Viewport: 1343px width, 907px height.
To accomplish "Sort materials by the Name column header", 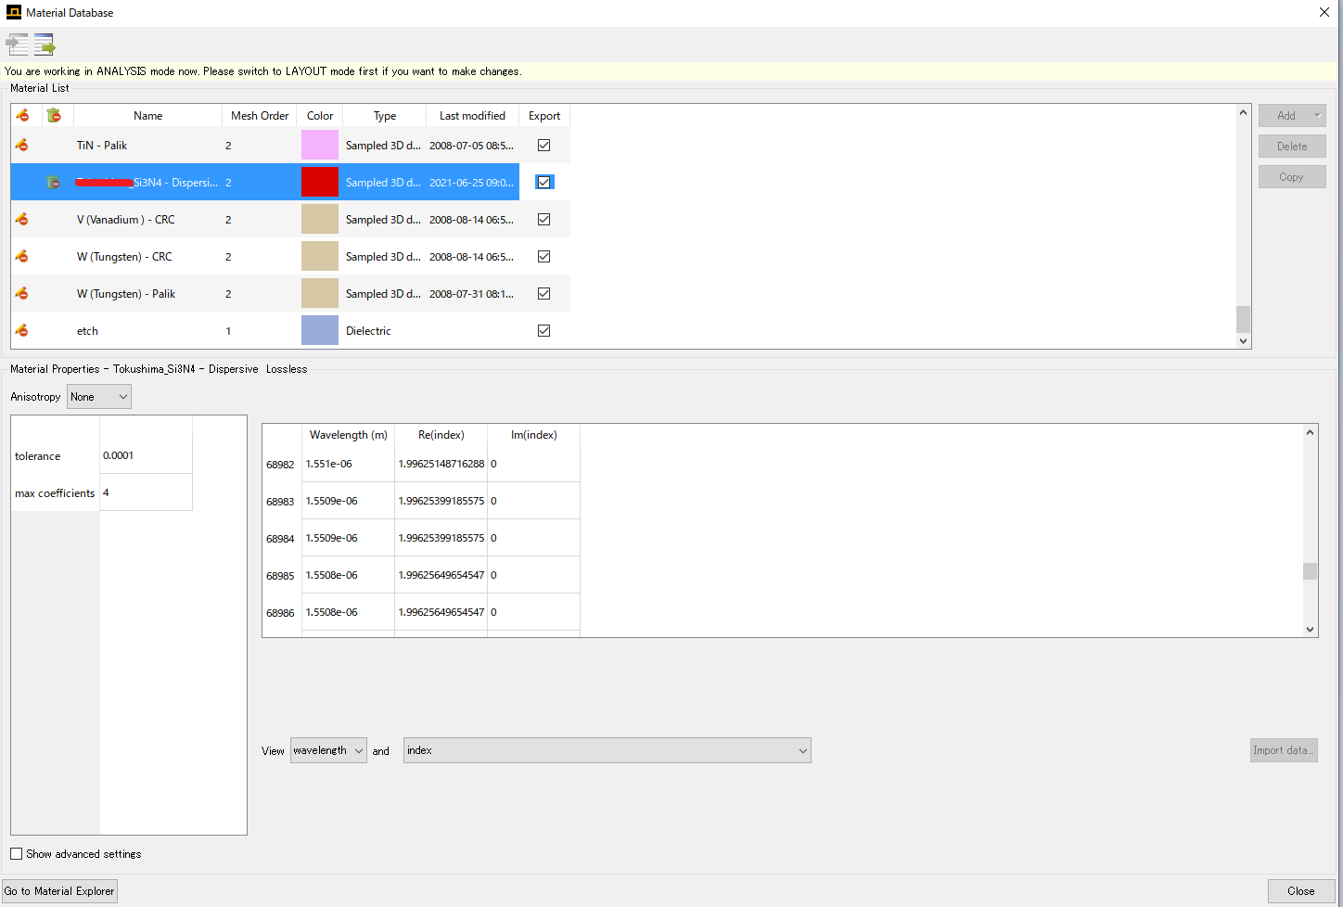I will tap(147, 116).
